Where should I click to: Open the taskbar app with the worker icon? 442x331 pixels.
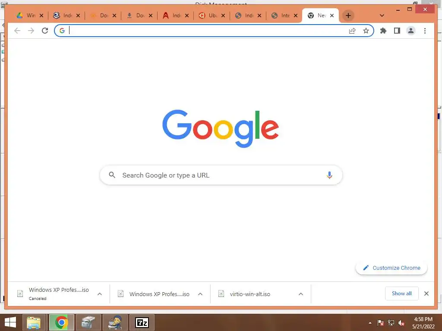point(115,322)
